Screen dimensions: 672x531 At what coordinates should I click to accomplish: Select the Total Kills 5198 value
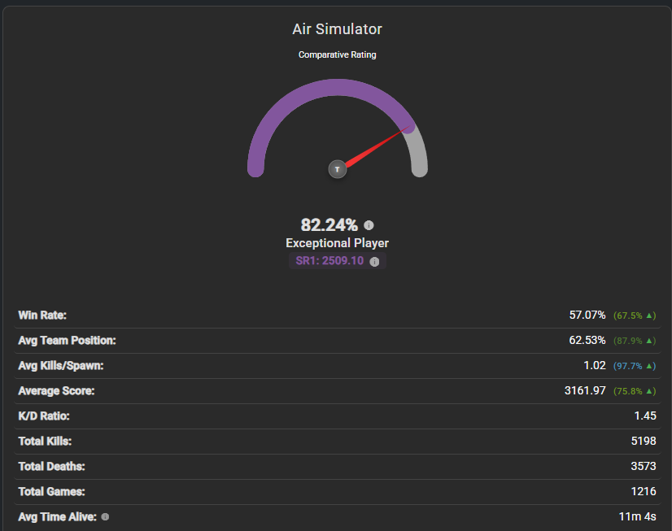pos(644,441)
